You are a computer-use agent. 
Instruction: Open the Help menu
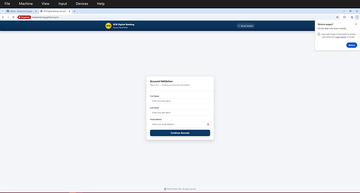click(x=101, y=4)
